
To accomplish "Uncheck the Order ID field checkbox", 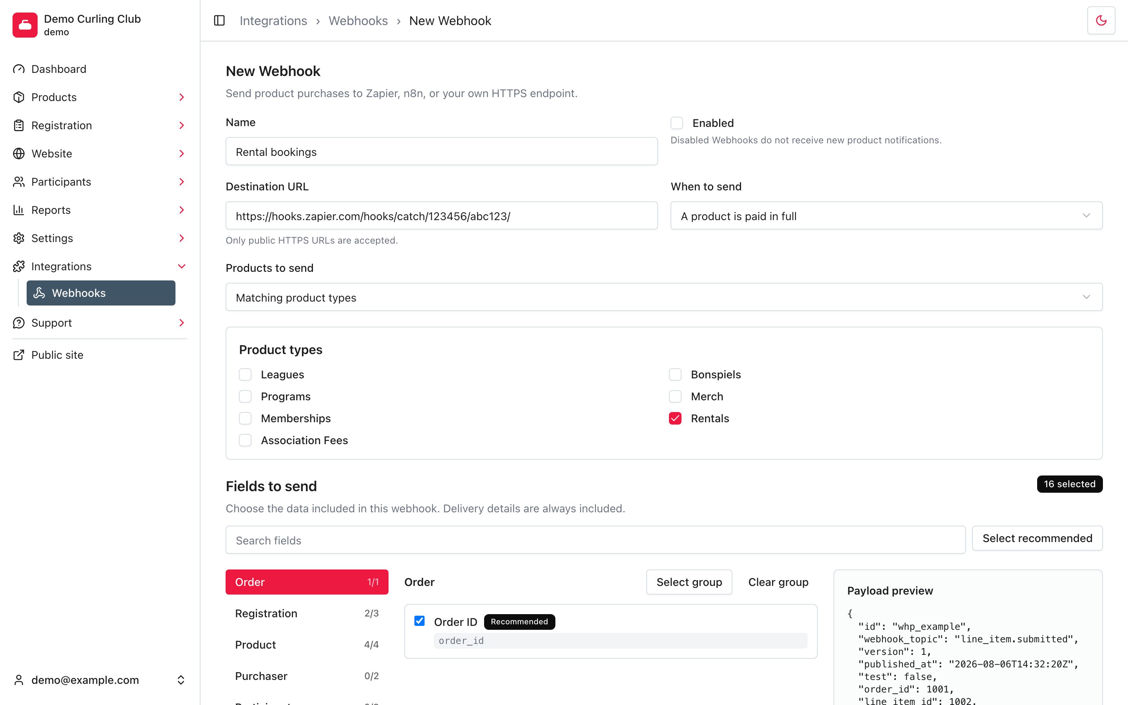I will 419,621.
